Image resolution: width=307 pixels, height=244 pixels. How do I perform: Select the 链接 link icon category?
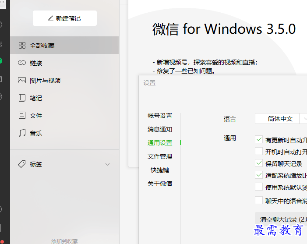pos(64,63)
